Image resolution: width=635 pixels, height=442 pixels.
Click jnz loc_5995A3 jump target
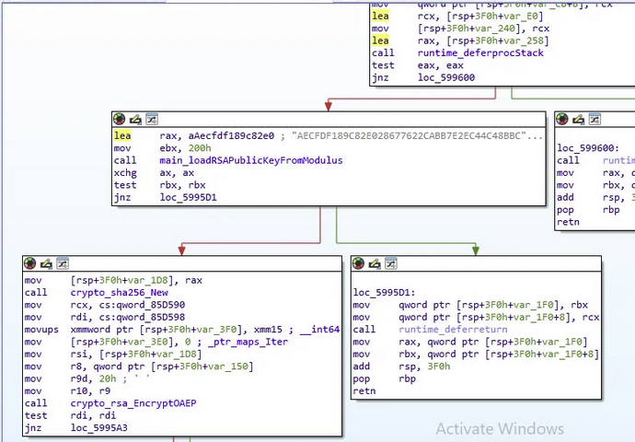click(100, 427)
